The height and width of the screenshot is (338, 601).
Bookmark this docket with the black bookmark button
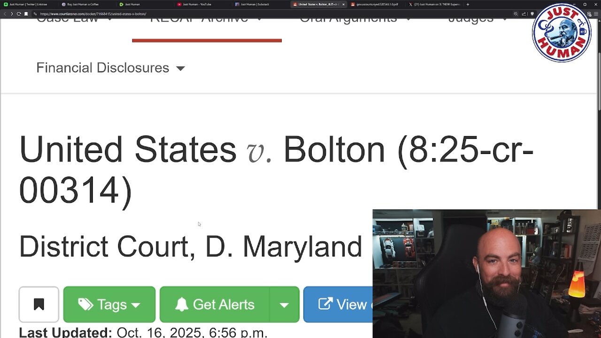pyautogui.click(x=39, y=305)
